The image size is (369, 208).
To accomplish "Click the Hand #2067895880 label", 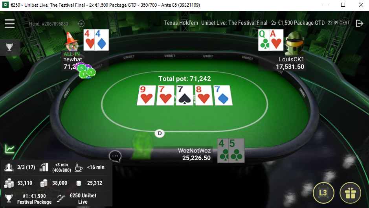I will pos(48,24).
